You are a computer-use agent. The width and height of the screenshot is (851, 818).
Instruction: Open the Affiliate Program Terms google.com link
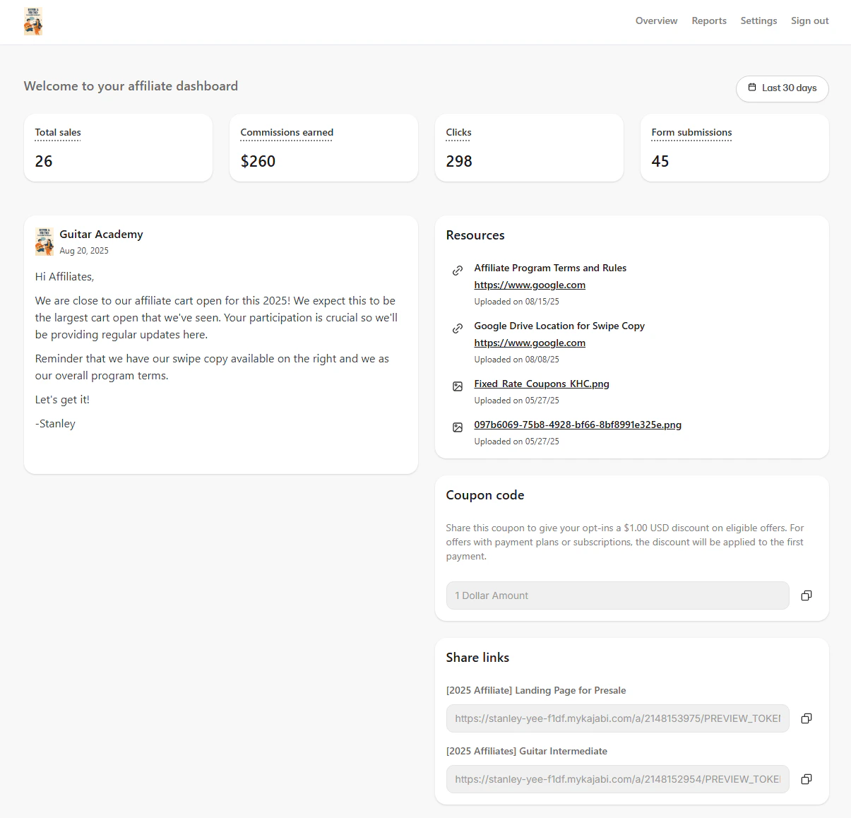click(x=529, y=285)
